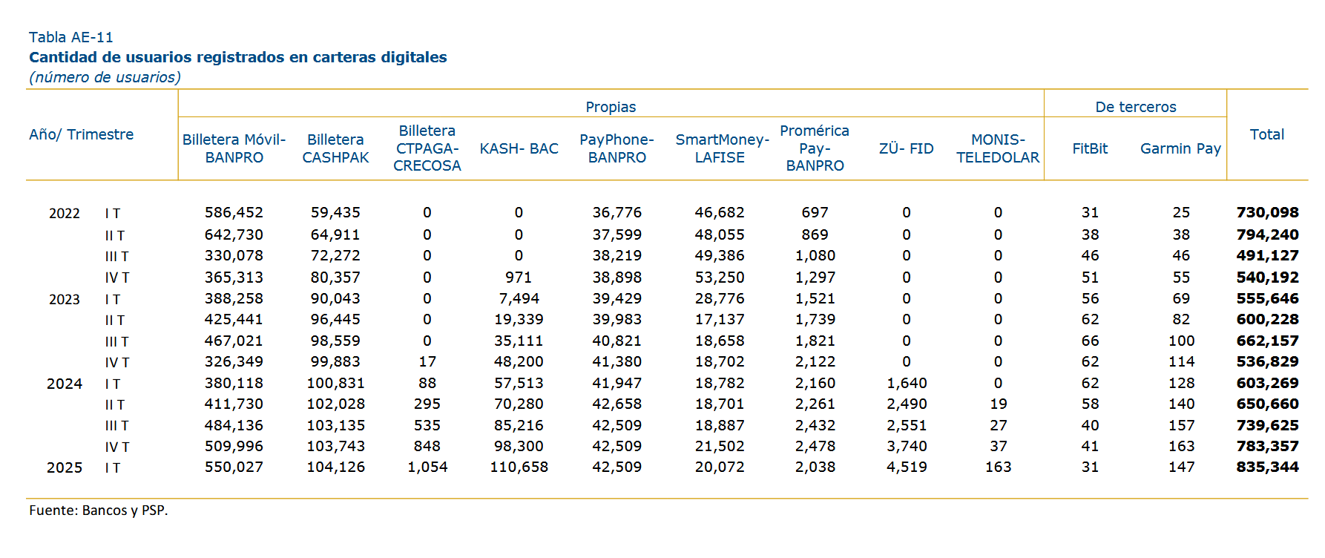Select the 'KASH- BAC' column header

pyautogui.click(x=519, y=148)
